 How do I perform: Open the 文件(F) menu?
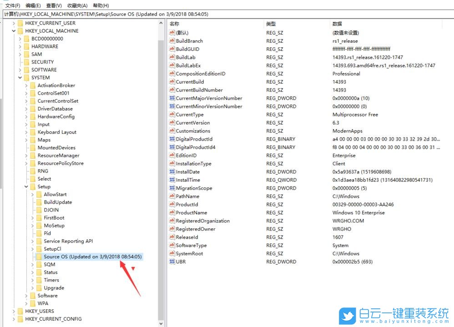coord(12,5)
